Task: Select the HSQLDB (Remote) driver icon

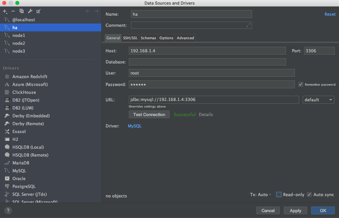Action: click(x=7, y=155)
